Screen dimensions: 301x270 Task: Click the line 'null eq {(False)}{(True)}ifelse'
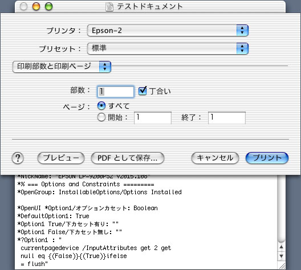tap(74, 256)
